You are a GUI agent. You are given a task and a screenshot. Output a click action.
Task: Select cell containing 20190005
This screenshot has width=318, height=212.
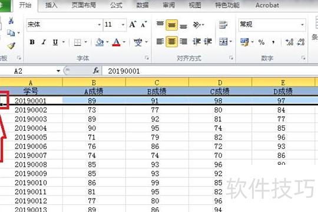click(x=31, y=137)
